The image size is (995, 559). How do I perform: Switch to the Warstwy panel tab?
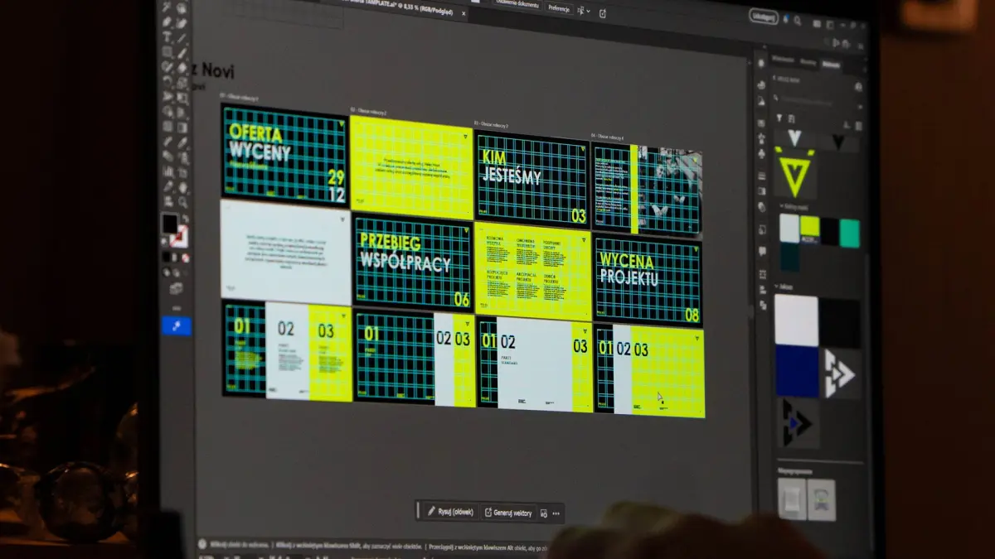click(x=808, y=62)
